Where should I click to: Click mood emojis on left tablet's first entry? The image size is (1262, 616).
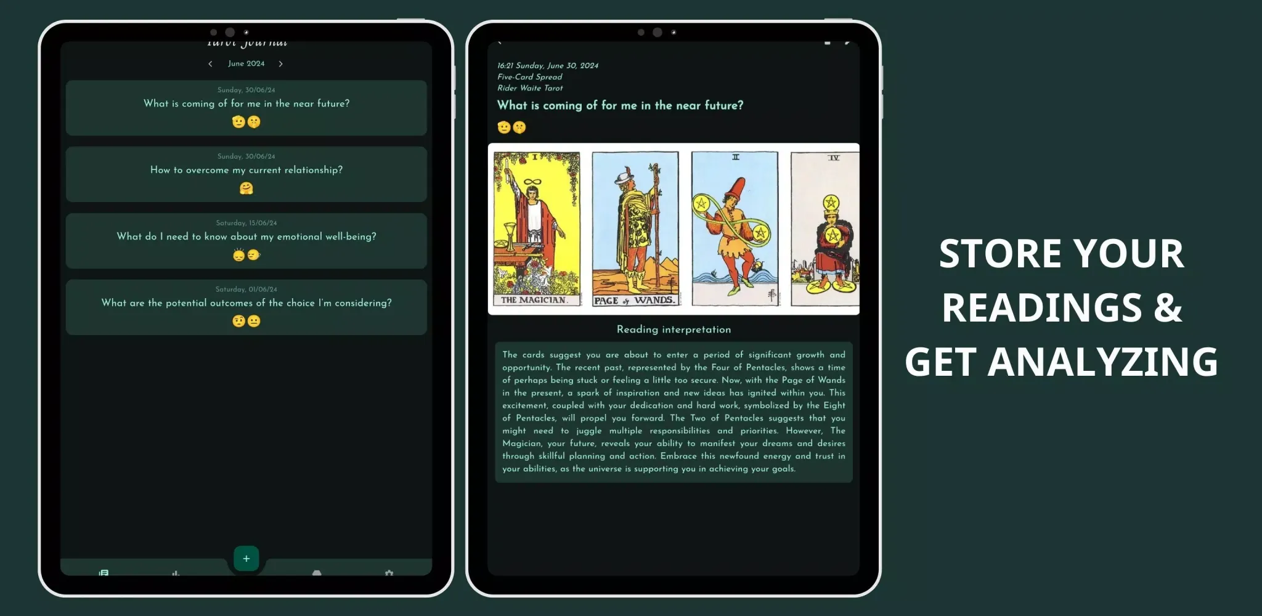[x=246, y=122]
